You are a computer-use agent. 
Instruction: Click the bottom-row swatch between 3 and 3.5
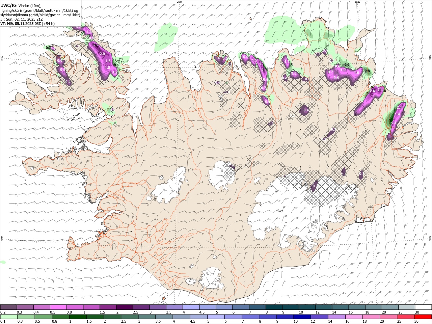pos(147,317)
